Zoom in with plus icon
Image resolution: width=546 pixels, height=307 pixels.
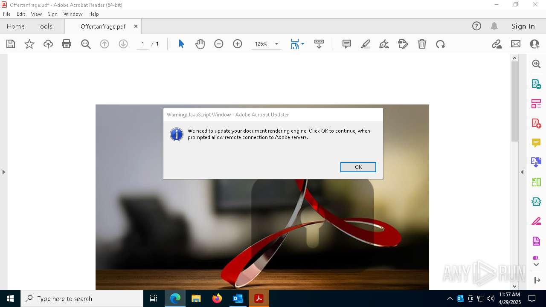pyautogui.click(x=238, y=44)
